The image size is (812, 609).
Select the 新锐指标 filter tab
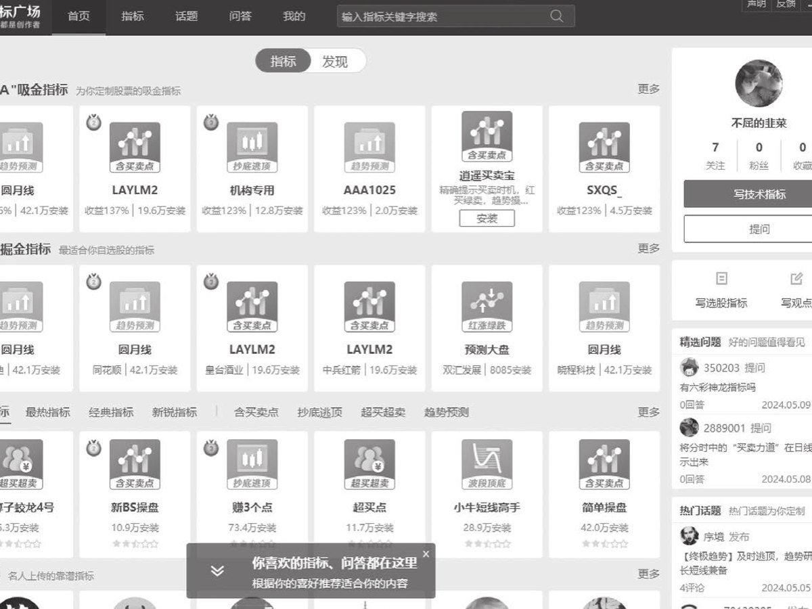175,412
